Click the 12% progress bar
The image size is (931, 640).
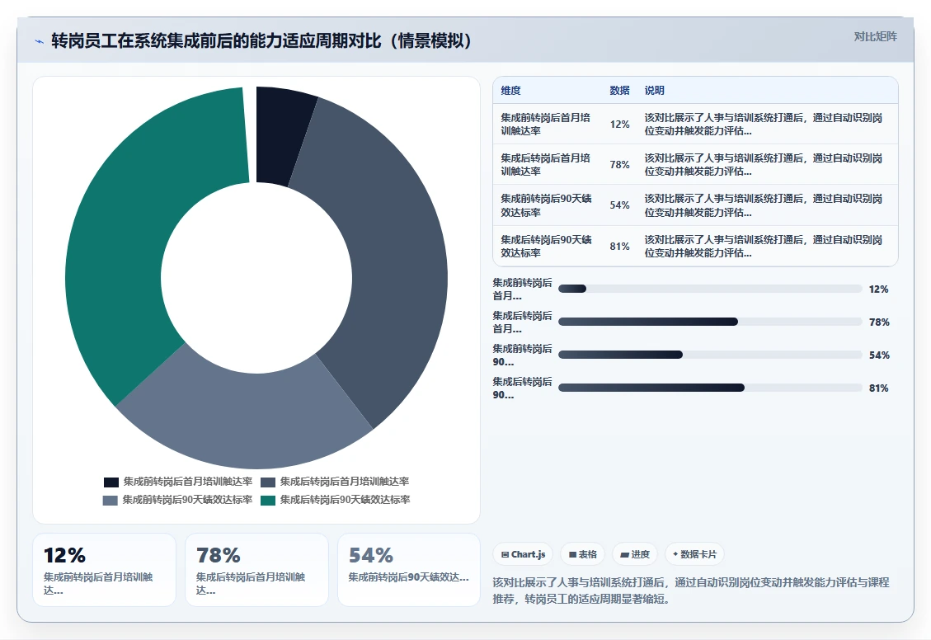710,289
